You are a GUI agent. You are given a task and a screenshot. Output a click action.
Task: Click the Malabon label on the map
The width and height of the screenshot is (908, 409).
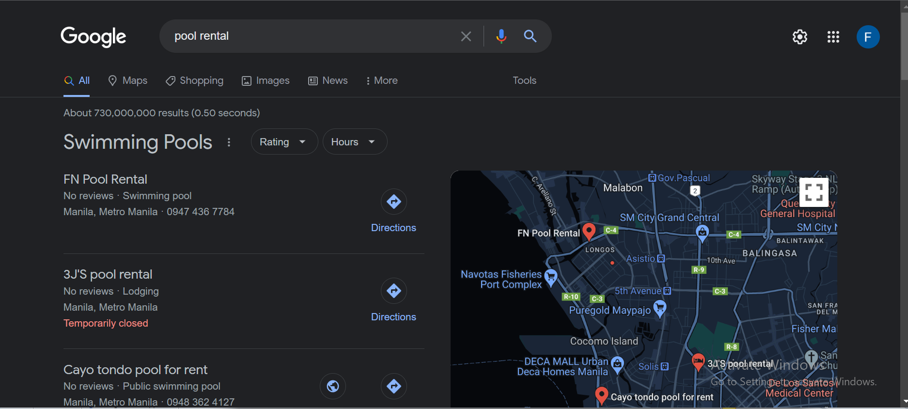click(x=623, y=188)
